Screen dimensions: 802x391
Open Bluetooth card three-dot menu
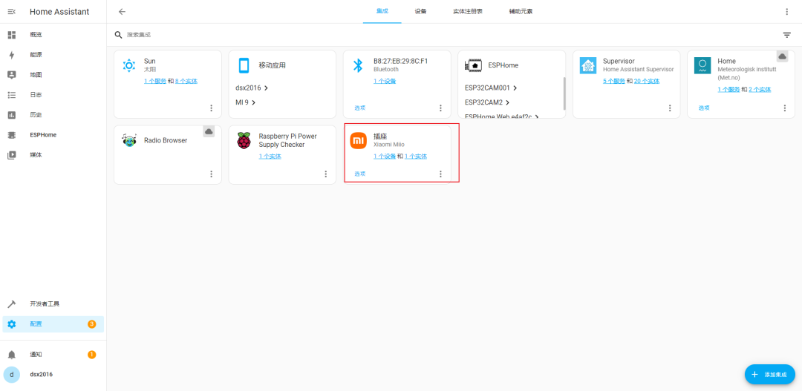coord(440,108)
